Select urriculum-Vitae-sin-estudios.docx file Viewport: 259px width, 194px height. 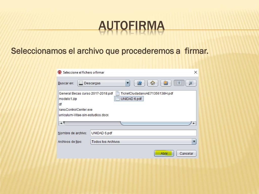(84, 115)
